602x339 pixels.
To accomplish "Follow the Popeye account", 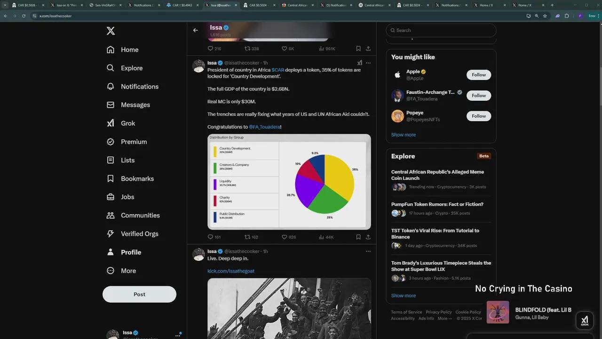I will (x=478, y=116).
